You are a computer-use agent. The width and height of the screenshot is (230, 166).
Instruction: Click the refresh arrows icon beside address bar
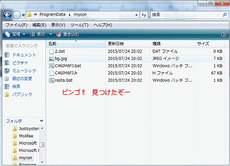coord(144,15)
